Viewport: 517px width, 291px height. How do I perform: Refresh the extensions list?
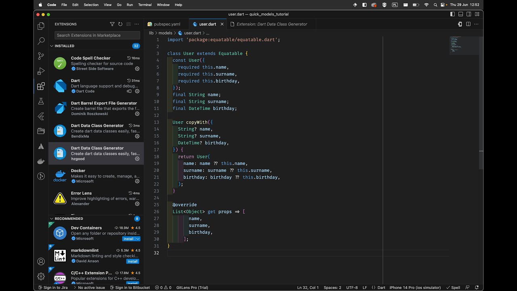click(120, 24)
